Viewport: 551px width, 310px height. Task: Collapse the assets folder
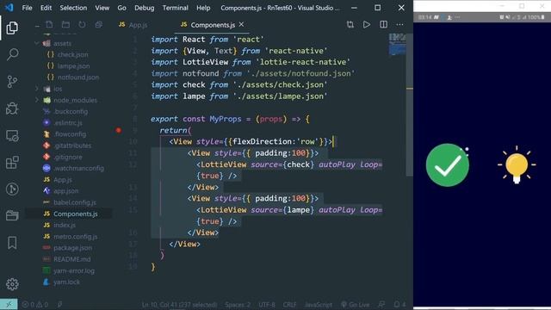point(37,43)
